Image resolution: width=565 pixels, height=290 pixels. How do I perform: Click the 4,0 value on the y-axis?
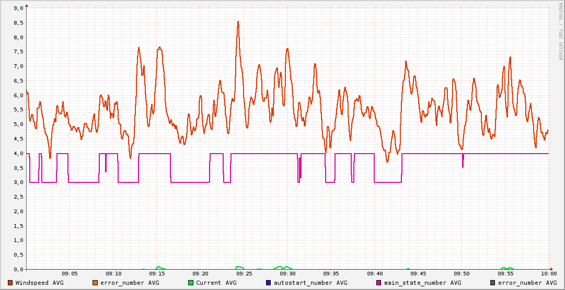(18, 154)
